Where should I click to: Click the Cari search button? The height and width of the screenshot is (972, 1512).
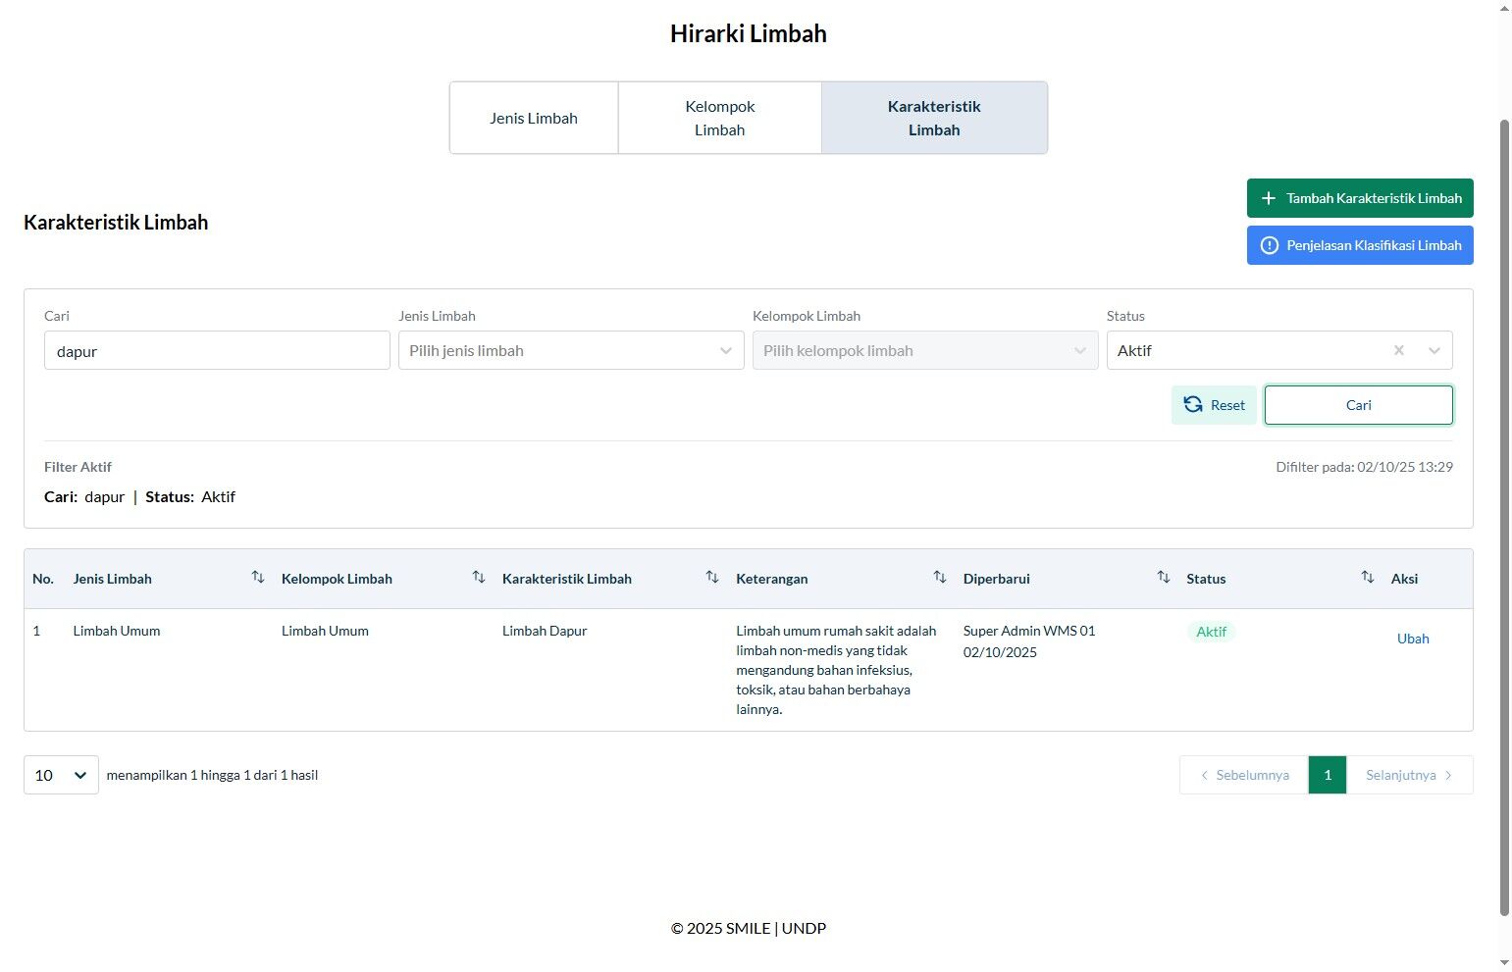[x=1359, y=405]
